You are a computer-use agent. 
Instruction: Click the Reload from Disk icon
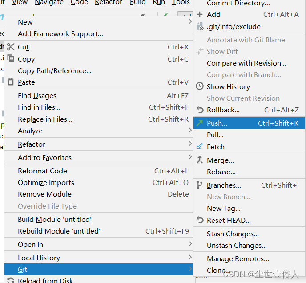tap(11, 280)
